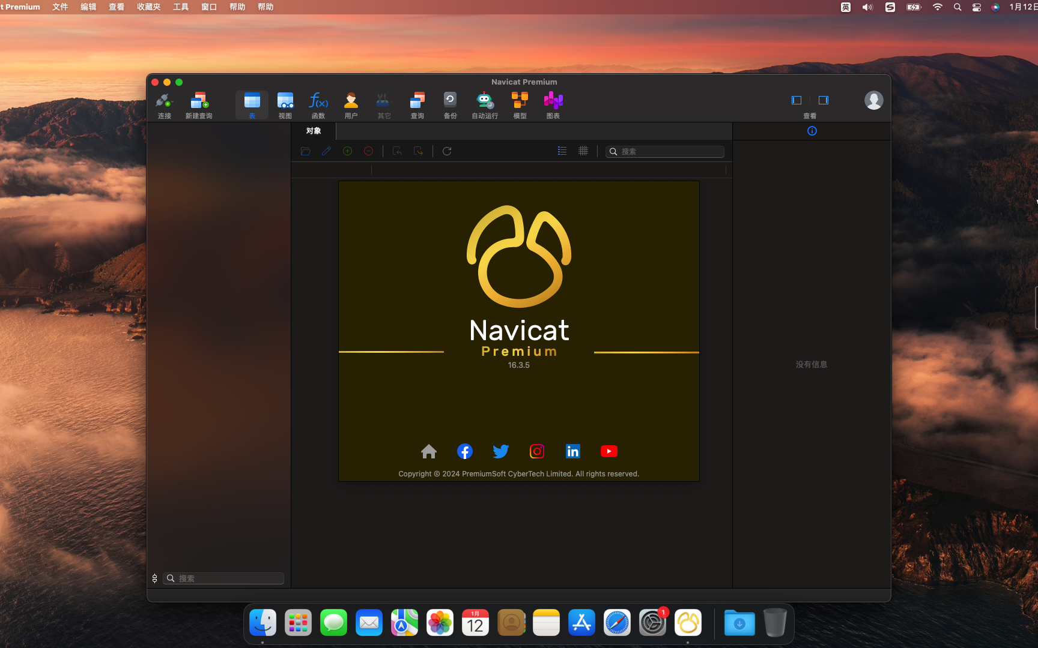This screenshot has height=648, width=1038.
Task: Open the Charts (图表) toolbar icon
Action: (553, 106)
